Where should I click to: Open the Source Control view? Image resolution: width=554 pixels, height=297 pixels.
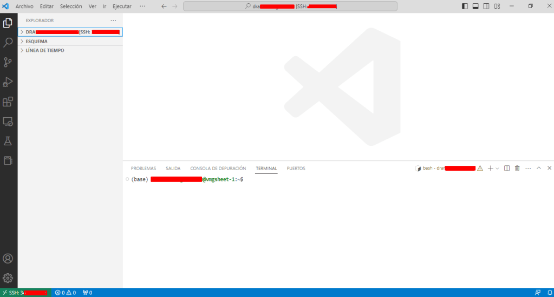[x=8, y=62]
